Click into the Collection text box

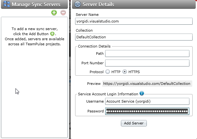[x=134, y=37]
